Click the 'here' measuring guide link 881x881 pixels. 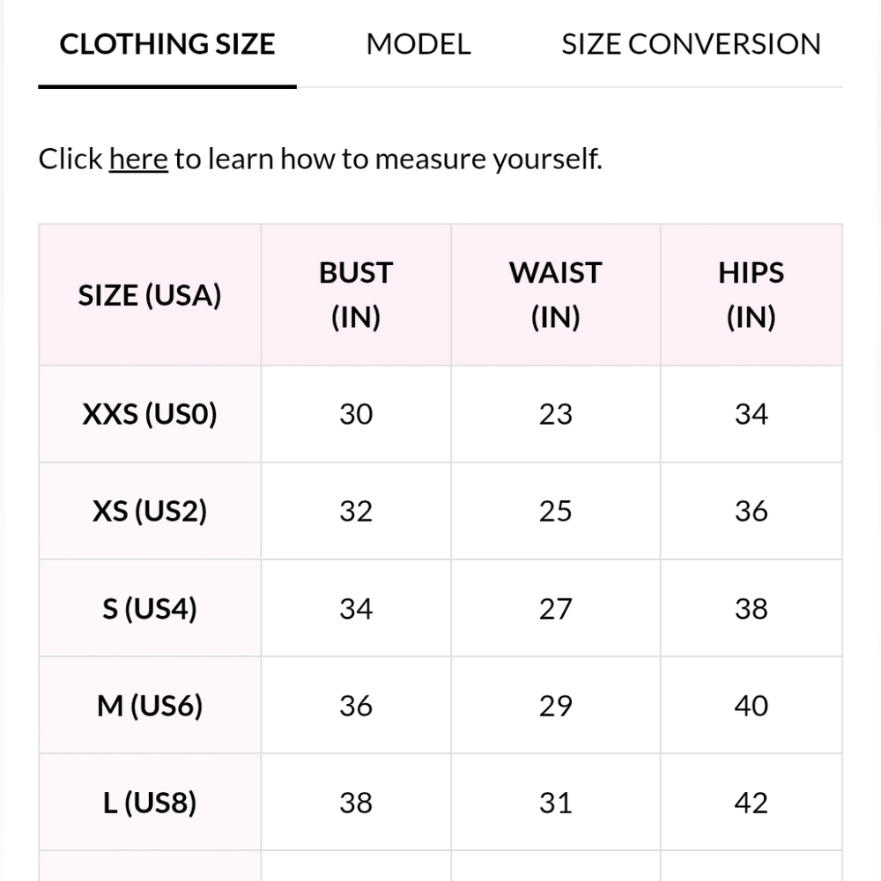138,159
